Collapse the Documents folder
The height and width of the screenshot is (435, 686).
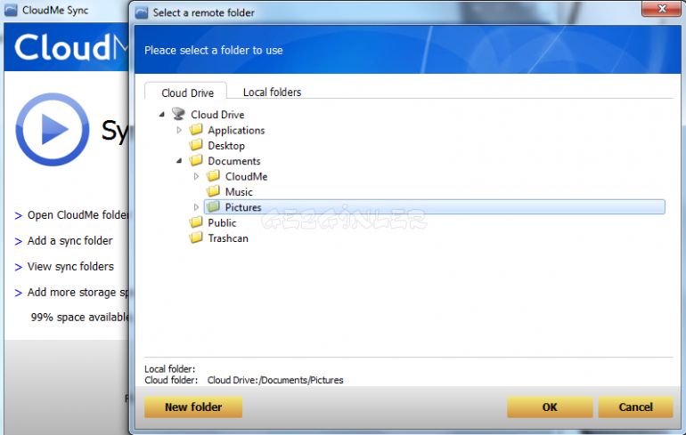pos(179,161)
